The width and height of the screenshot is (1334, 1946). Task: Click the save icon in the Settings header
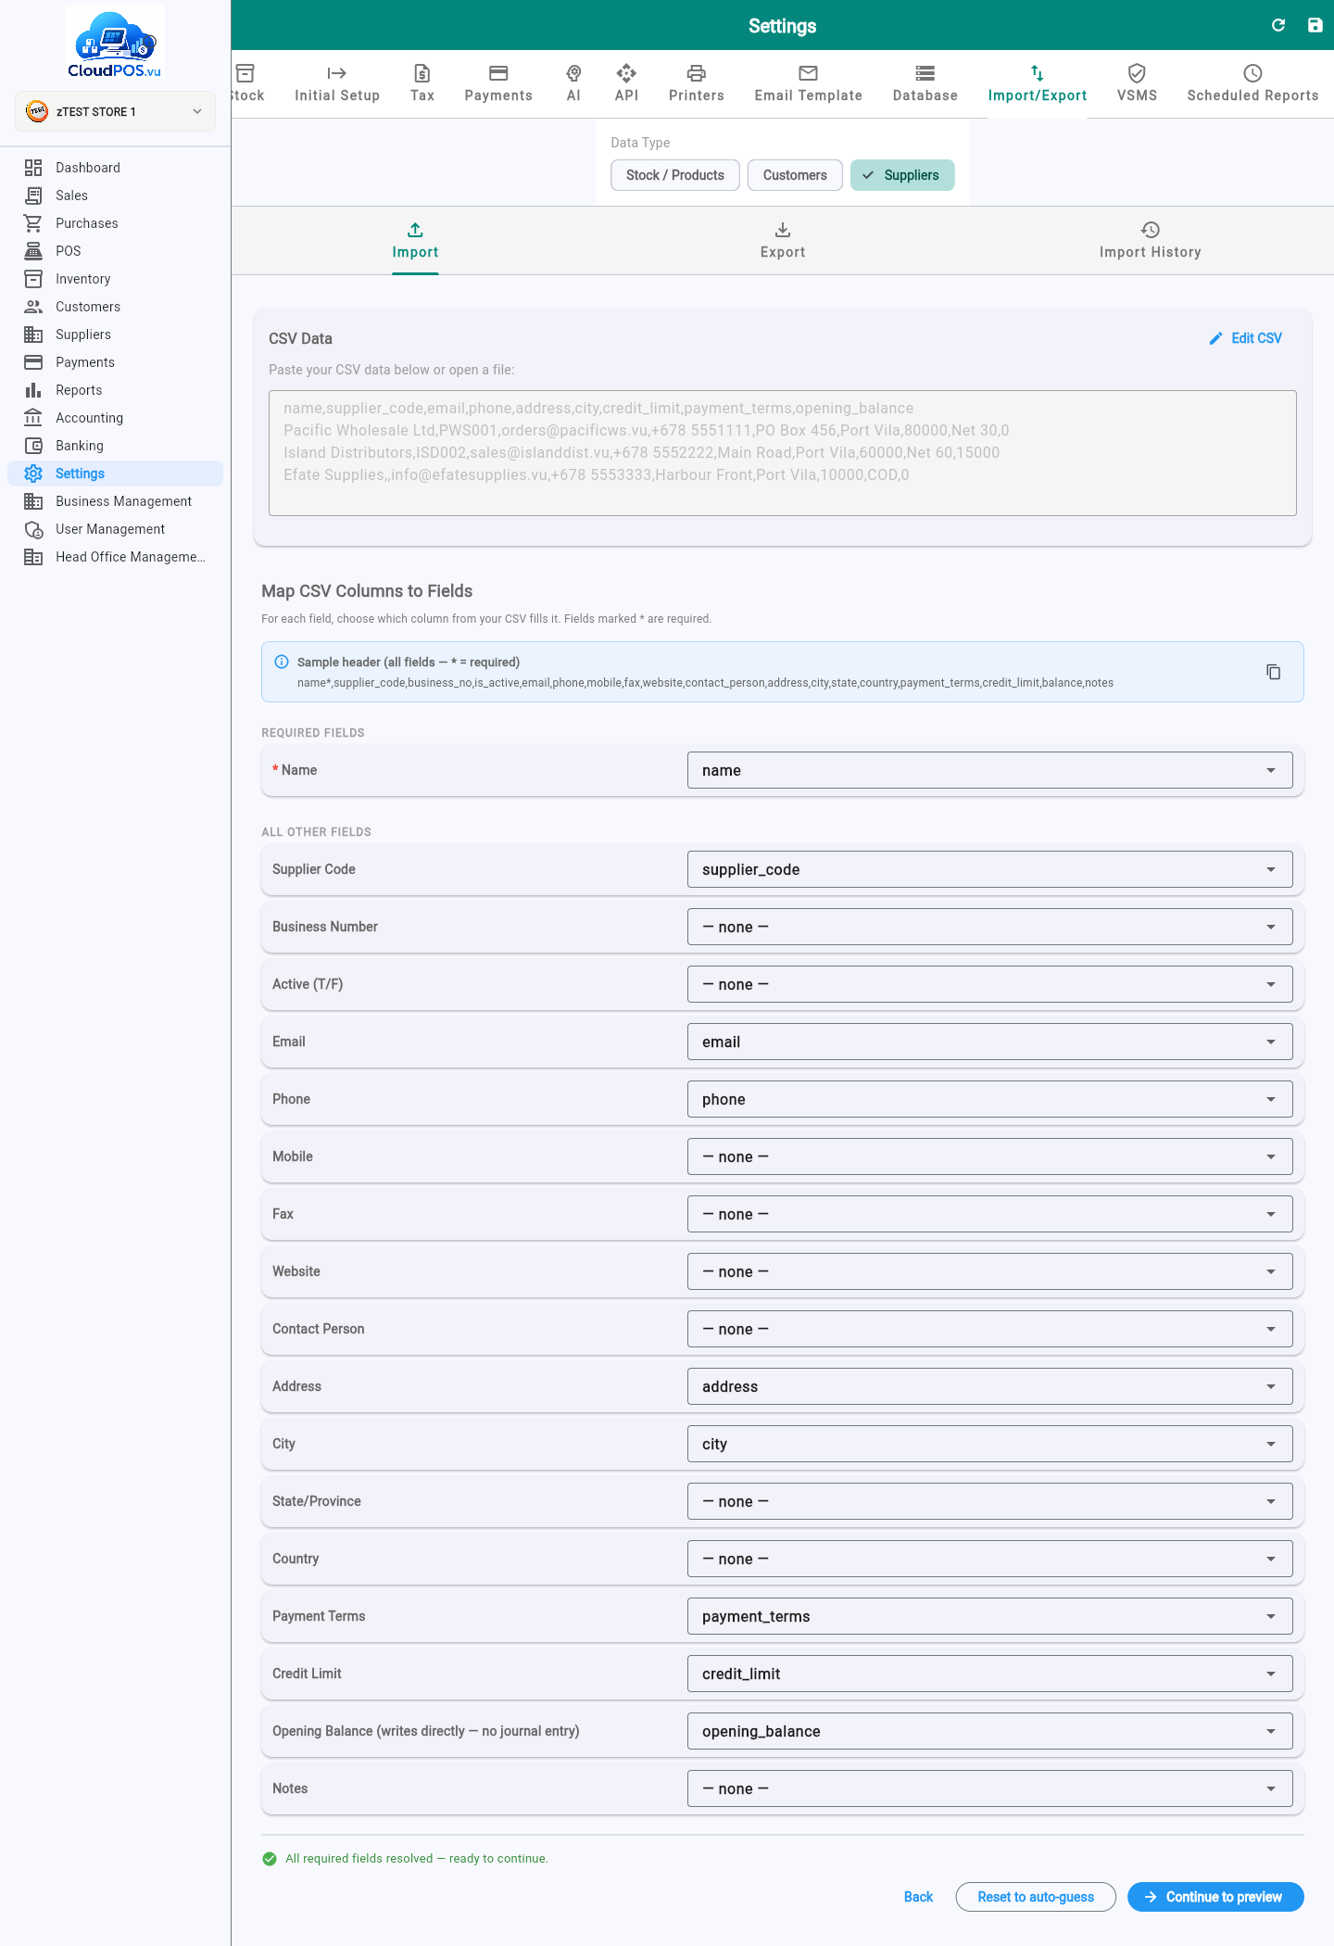(x=1315, y=25)
